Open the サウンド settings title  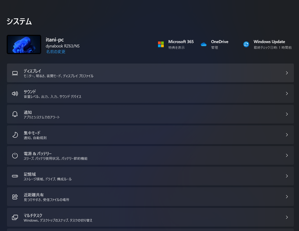(x=30, y=92)
